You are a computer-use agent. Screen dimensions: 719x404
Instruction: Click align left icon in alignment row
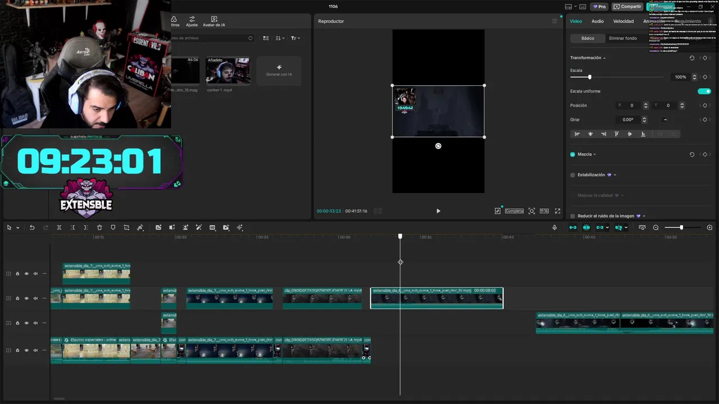tap(577, 134)
